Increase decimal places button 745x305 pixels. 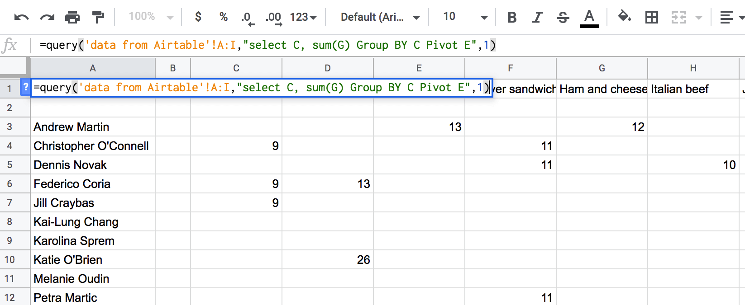tap(273, 18)
